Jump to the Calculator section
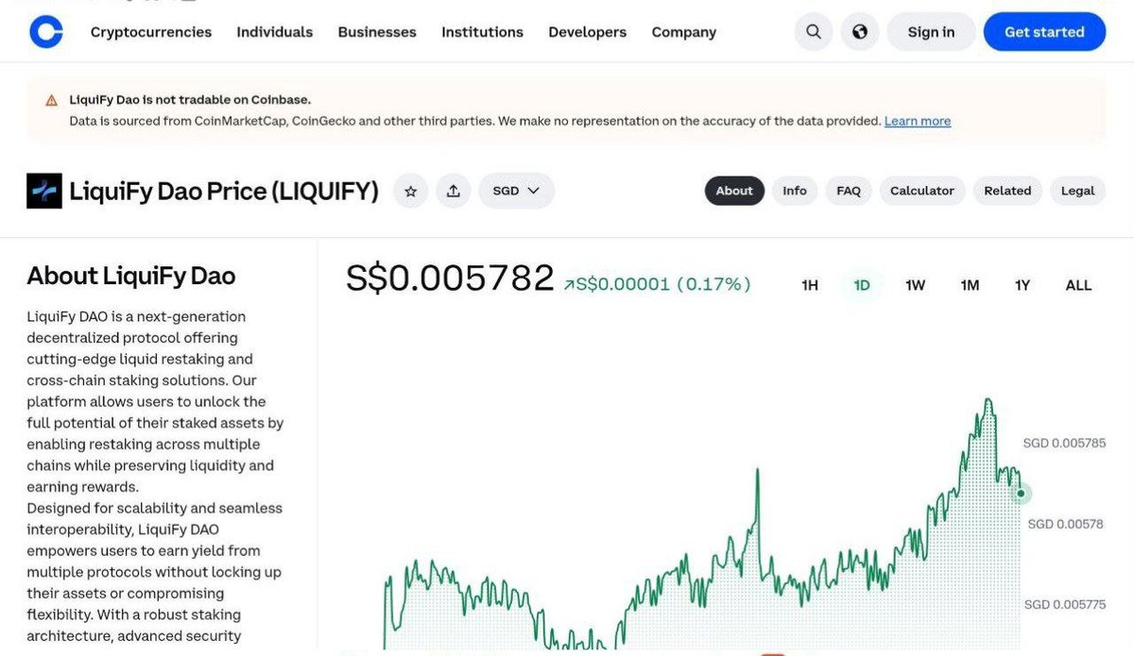Image resolution: width=1134 pixels, height=656 pixels. (x=922, y=191)
